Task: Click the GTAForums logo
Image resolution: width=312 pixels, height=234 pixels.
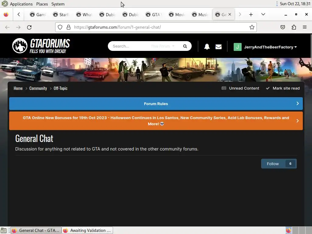Action: [41, 46]
